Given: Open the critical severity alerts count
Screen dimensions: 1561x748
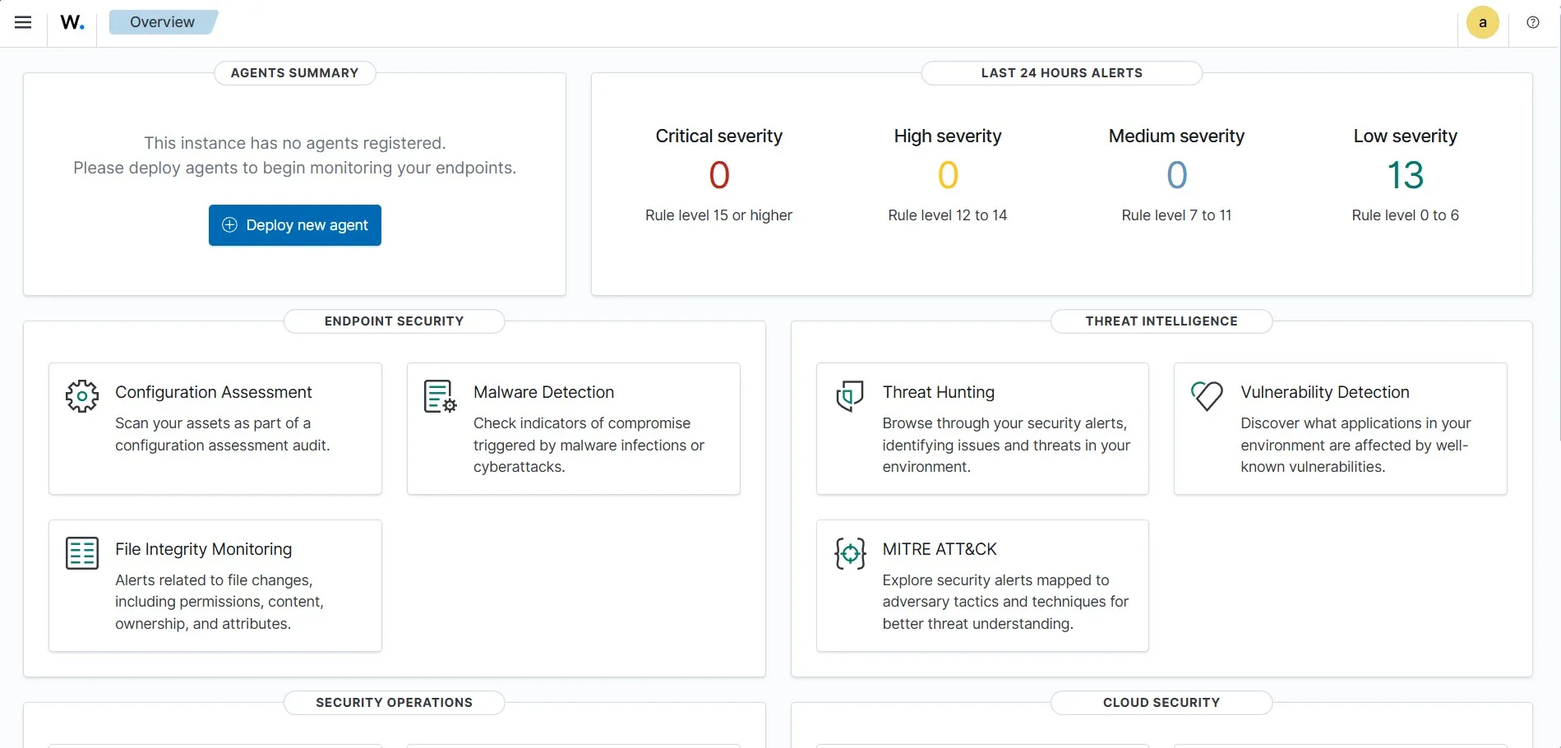Looking at the screenshot, I should click(x=718, y=175).
